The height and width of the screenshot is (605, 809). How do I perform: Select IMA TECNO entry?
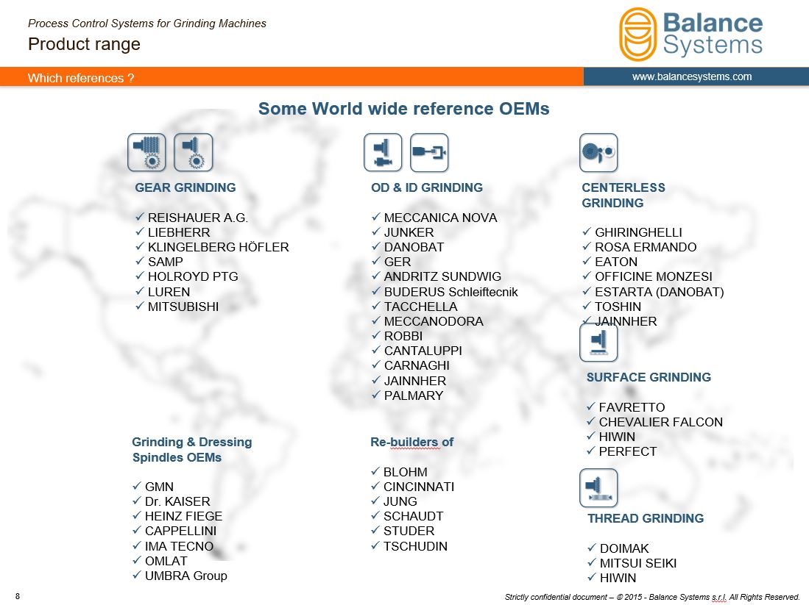tap(179, 547)
